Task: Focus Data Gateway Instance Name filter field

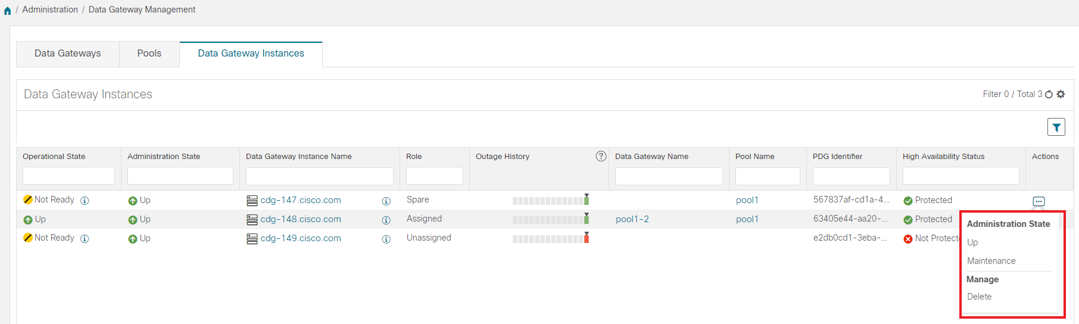Action: [x=319, y=176]
